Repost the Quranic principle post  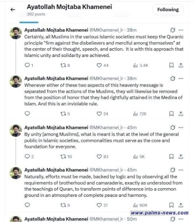point(63,65)
